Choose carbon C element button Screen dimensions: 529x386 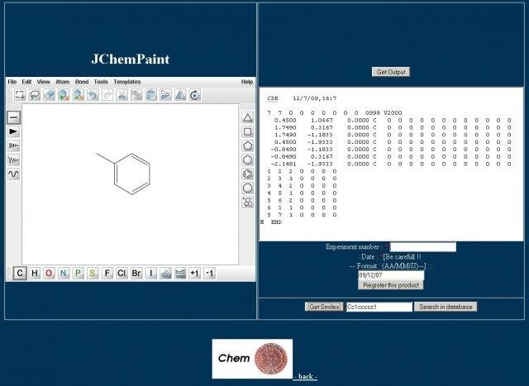(20, 273)
